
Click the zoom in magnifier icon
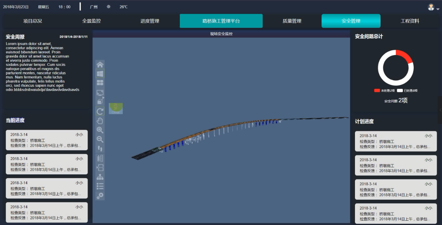(100, 130)
